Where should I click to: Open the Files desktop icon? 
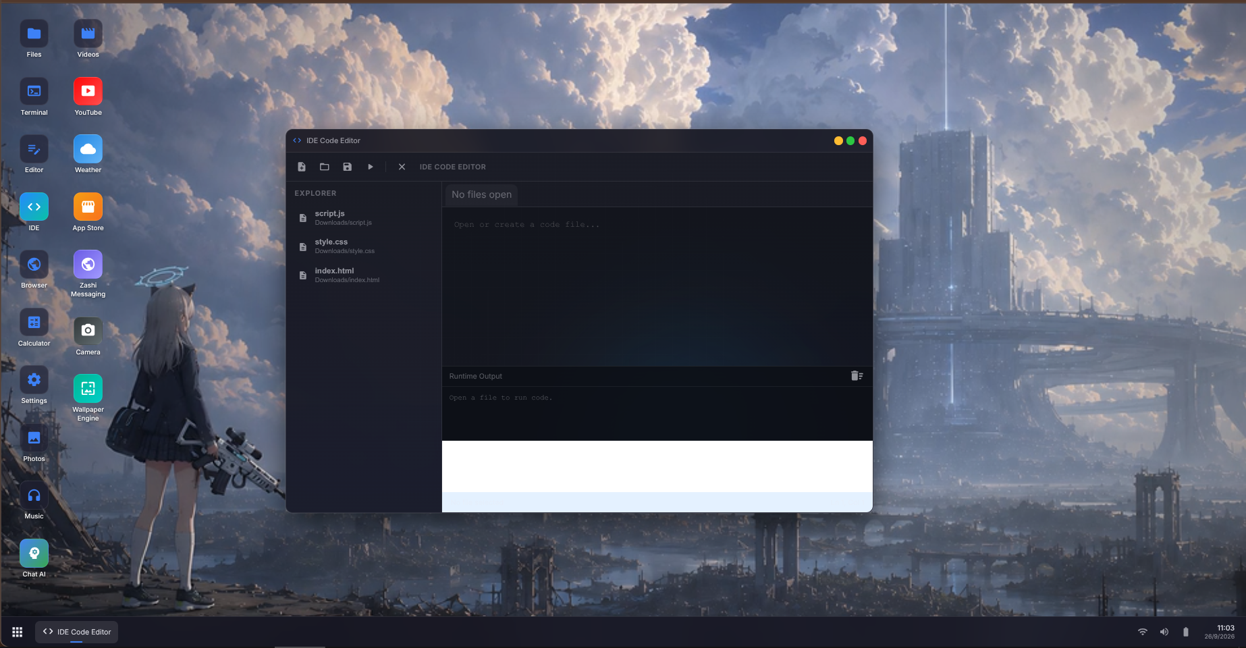(x=34, y=40)
